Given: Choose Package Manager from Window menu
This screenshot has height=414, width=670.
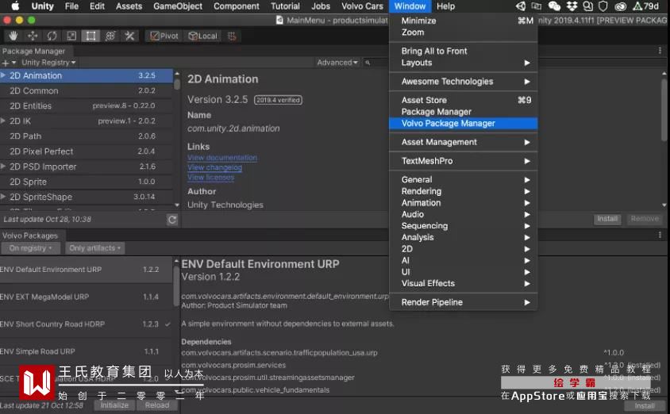Looking at the screenshot, I should pos(463,112).
